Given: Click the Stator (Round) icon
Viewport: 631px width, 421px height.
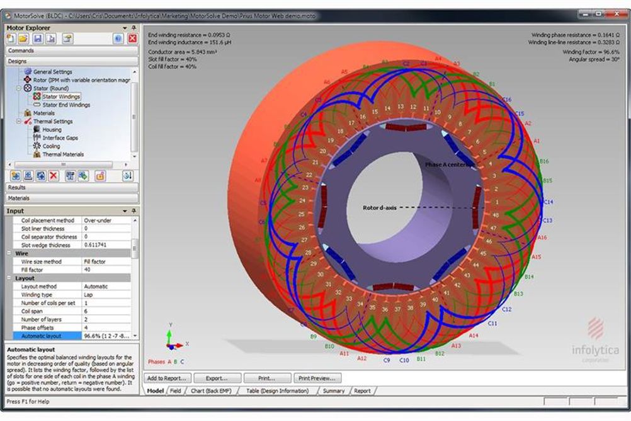Looking at the screenshot, I should click(28, 88).
